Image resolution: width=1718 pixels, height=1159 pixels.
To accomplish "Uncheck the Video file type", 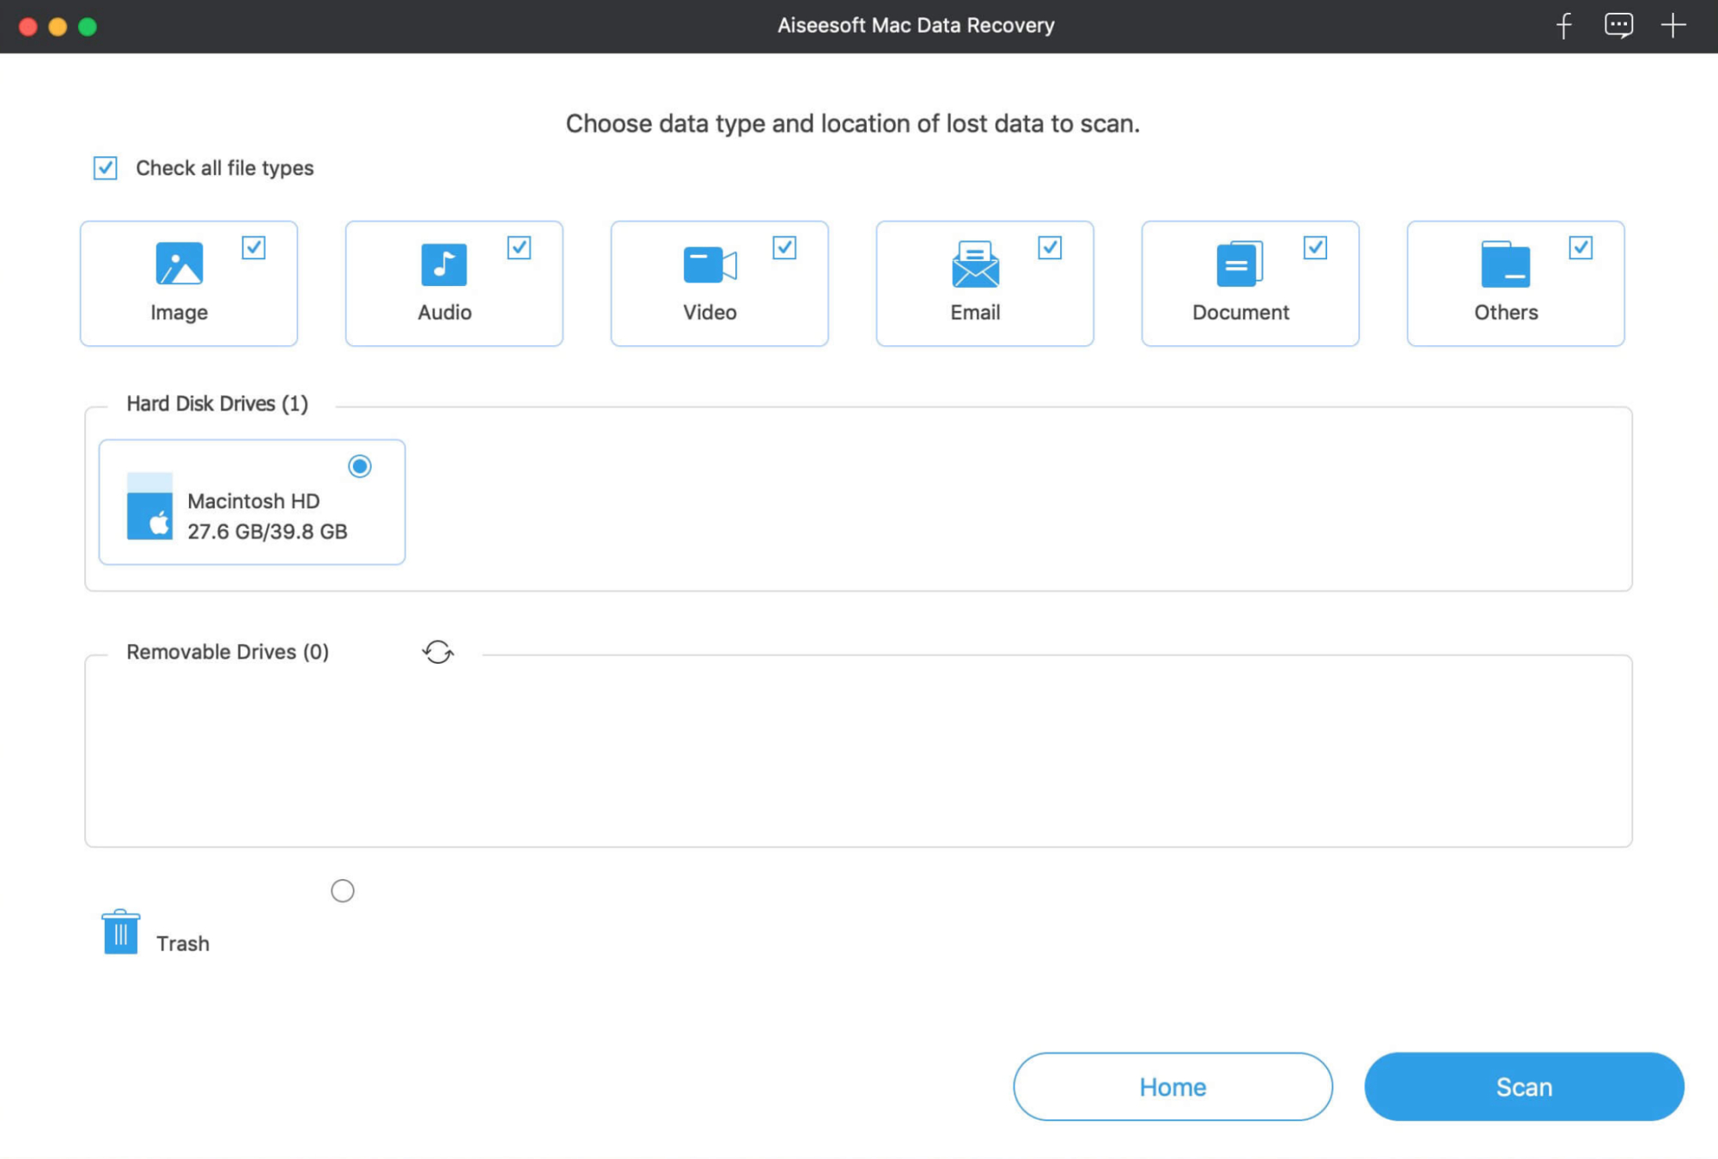I will pyautogui.click(x=785, y=246).
